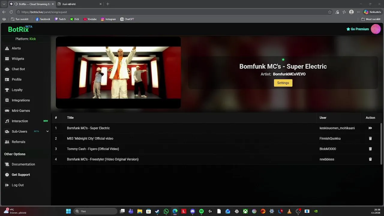Click the BotRix logo
This screenshot has width=384, height=216.
click(20, 29)
